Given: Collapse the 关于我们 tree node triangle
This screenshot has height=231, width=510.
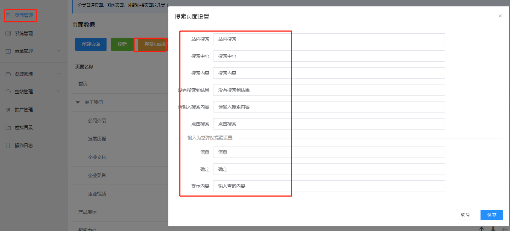Looking at the screenshot, I should pos(78,102).
